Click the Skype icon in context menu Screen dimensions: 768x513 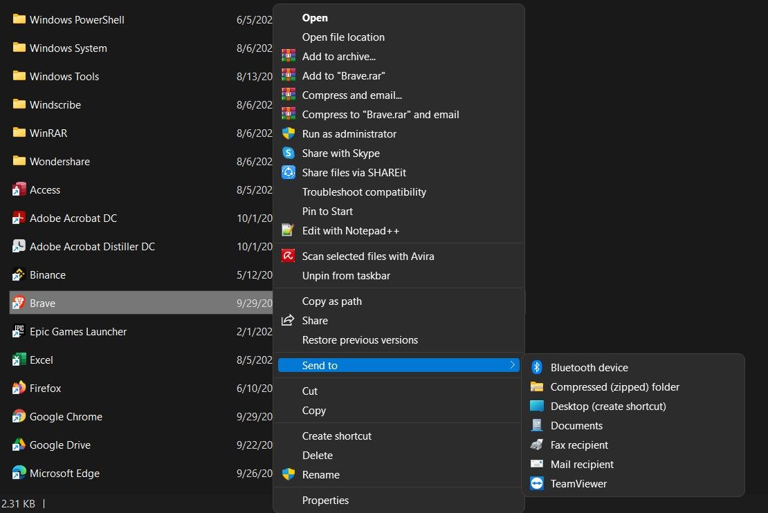[289, 153]
